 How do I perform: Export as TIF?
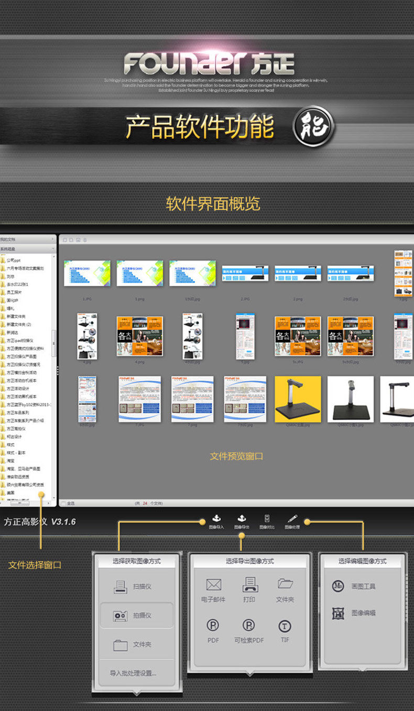[x=285, y=631]
